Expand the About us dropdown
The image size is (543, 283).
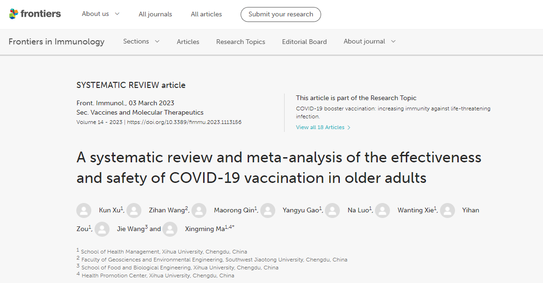(101, 14)
